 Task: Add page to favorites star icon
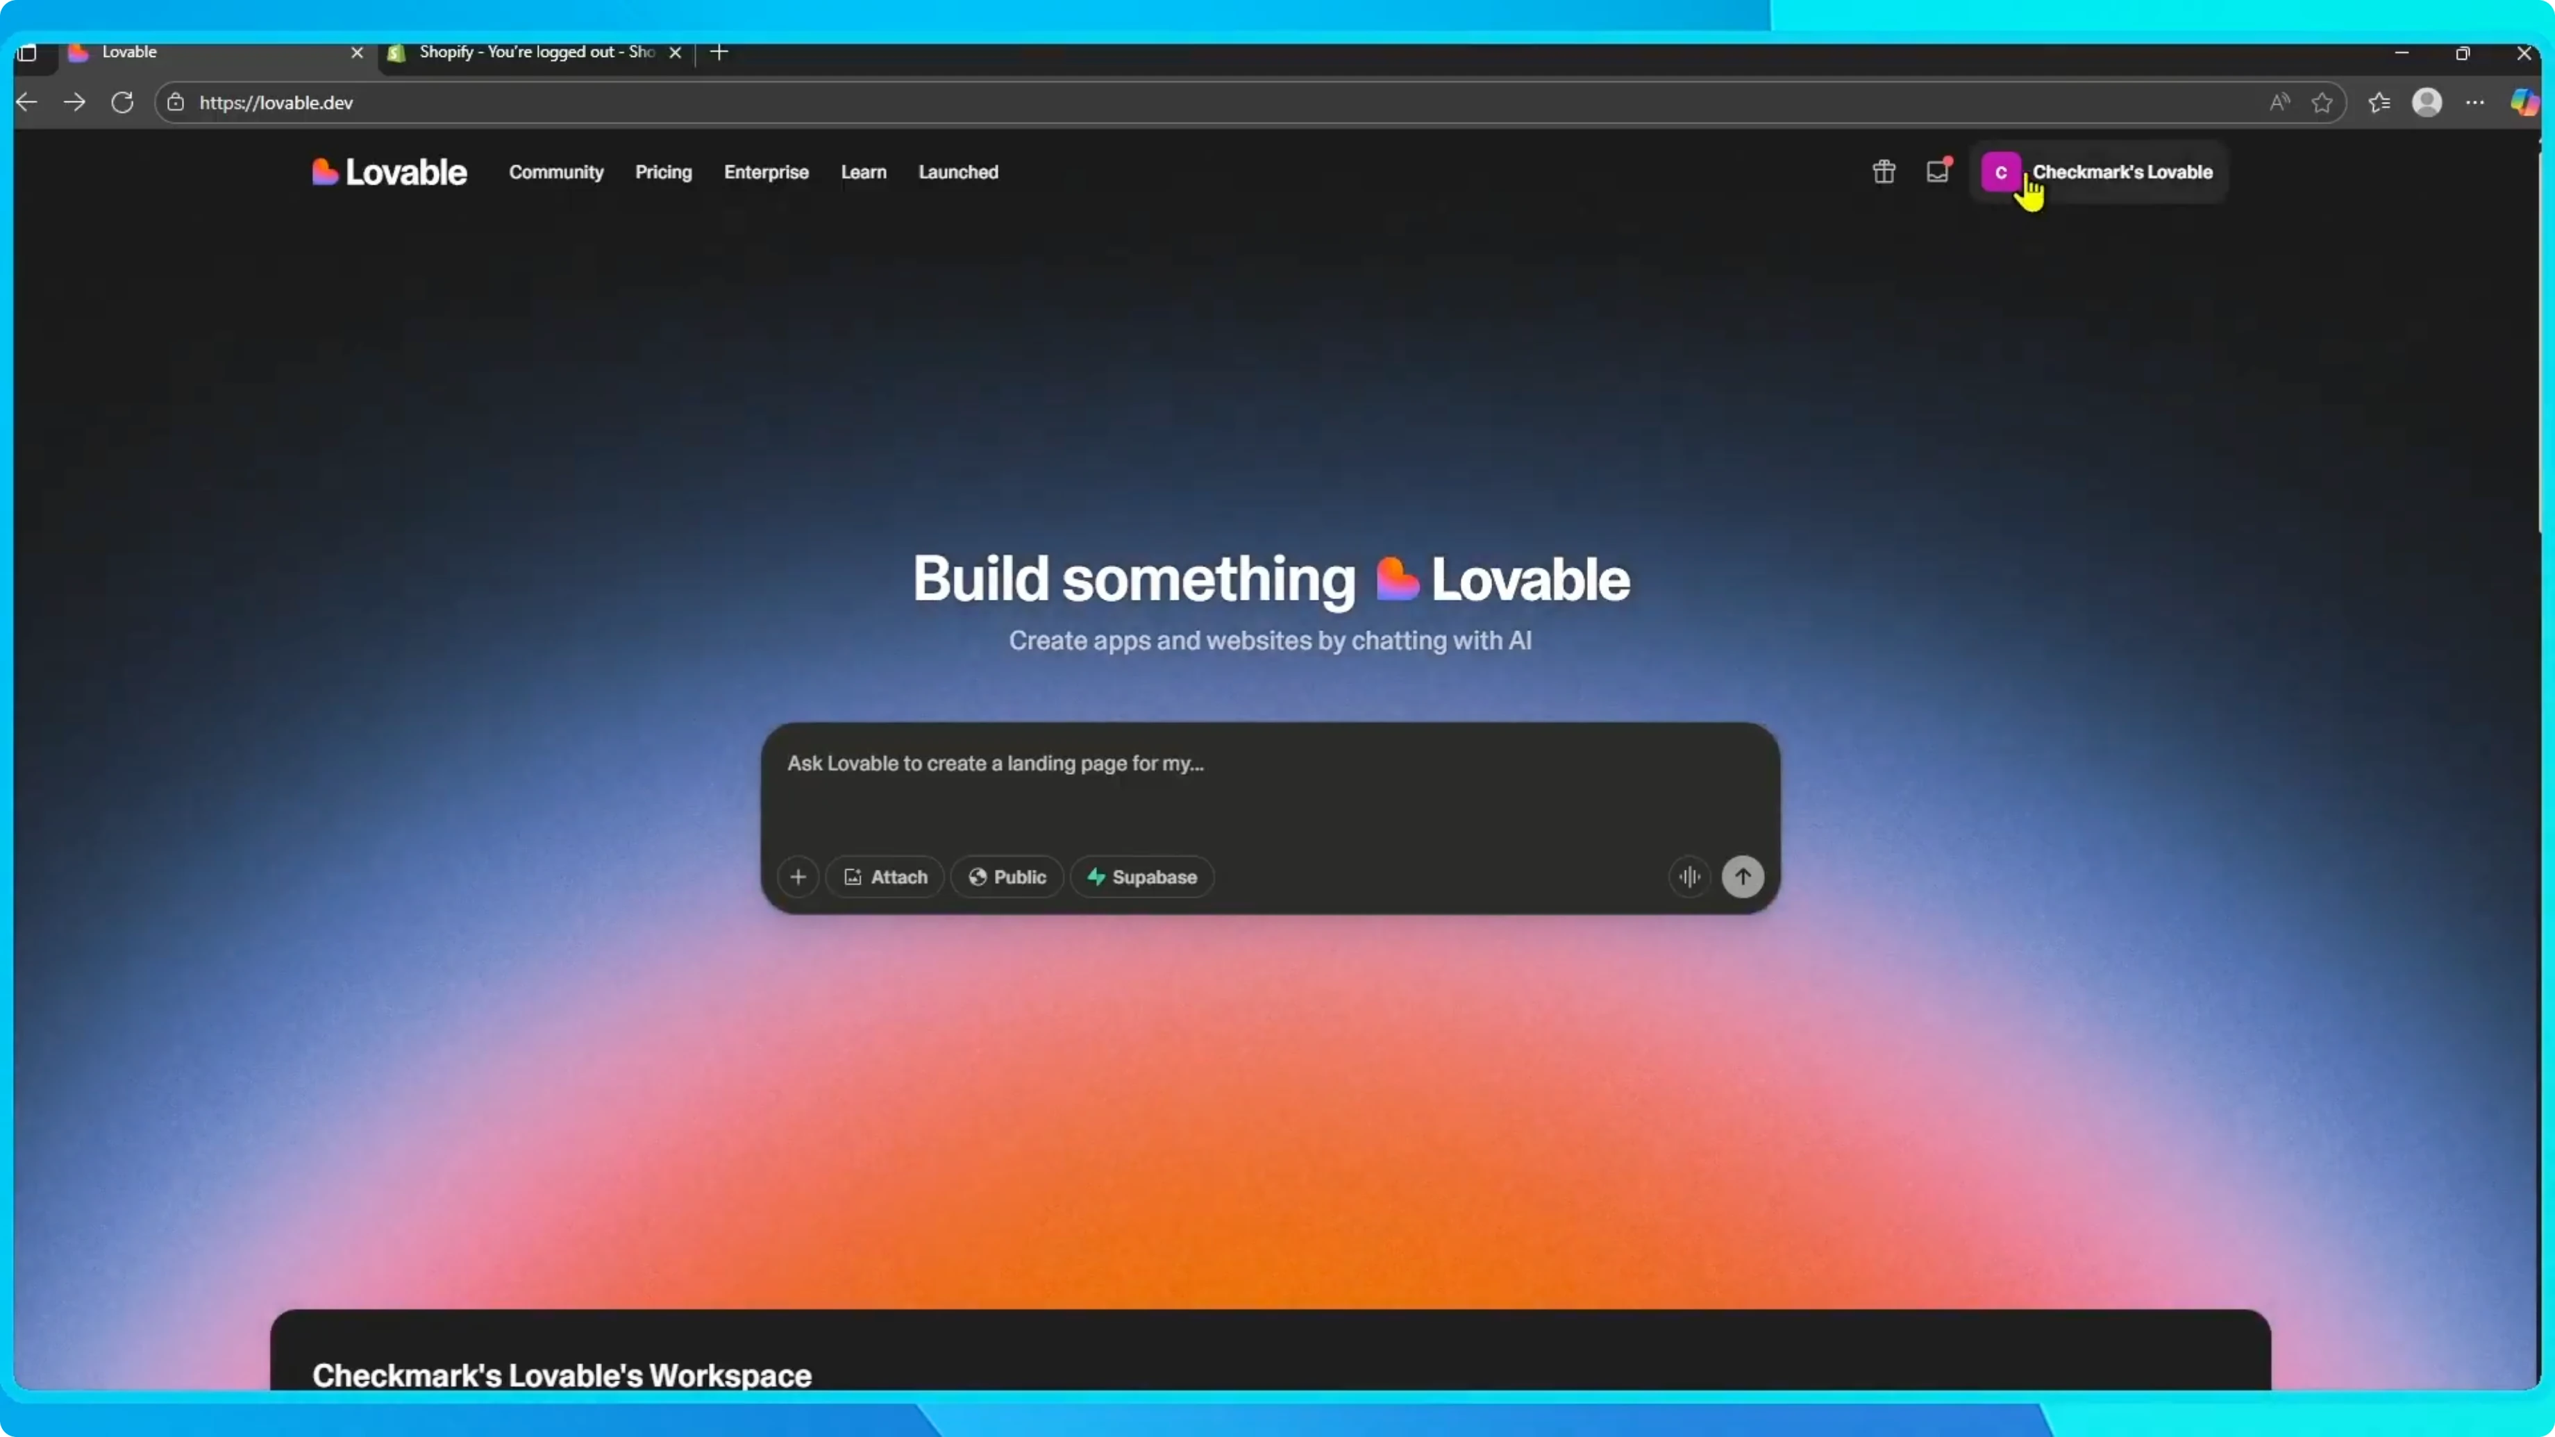[x=2322, y=102]
